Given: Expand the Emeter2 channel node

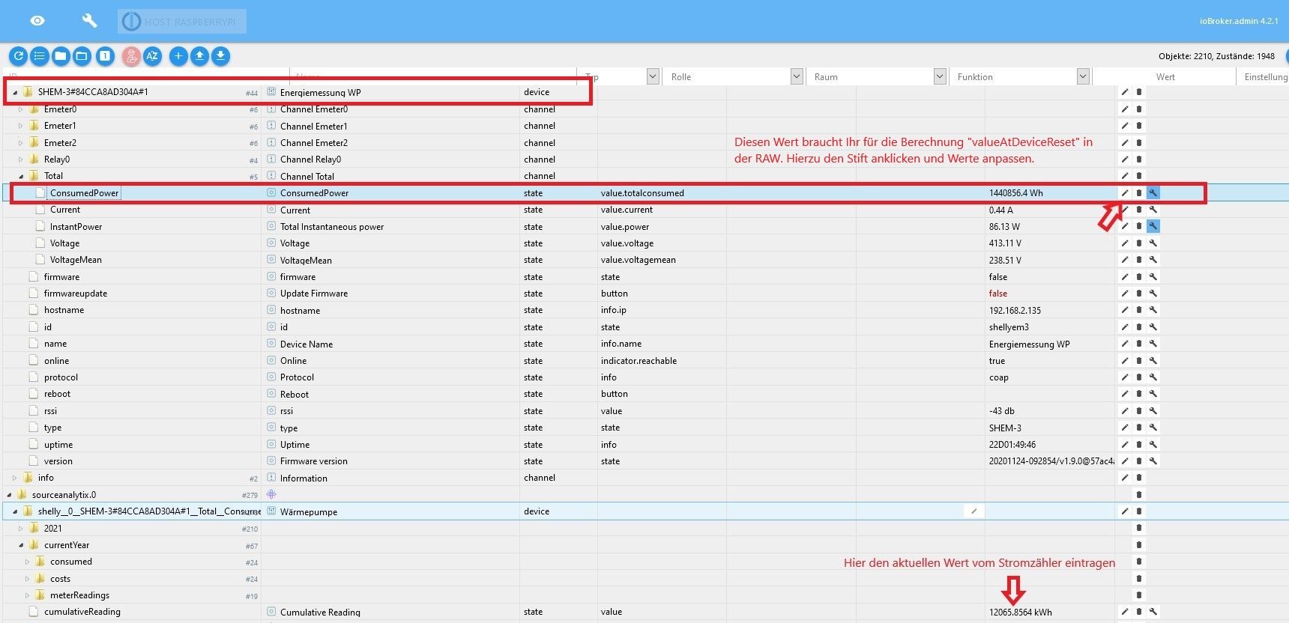Looking at the screenshot, I should [21, 143].
